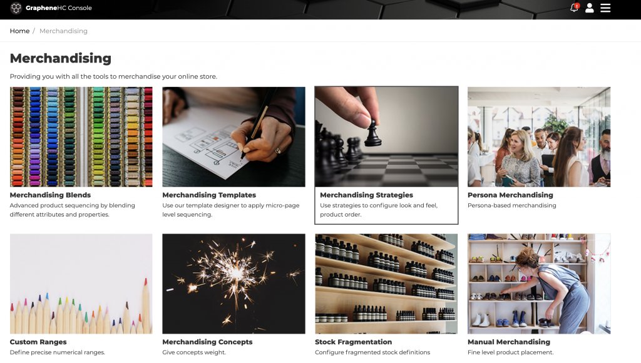
Task: Select the Merchandising Blends title
Action: (x=50, y=195)
